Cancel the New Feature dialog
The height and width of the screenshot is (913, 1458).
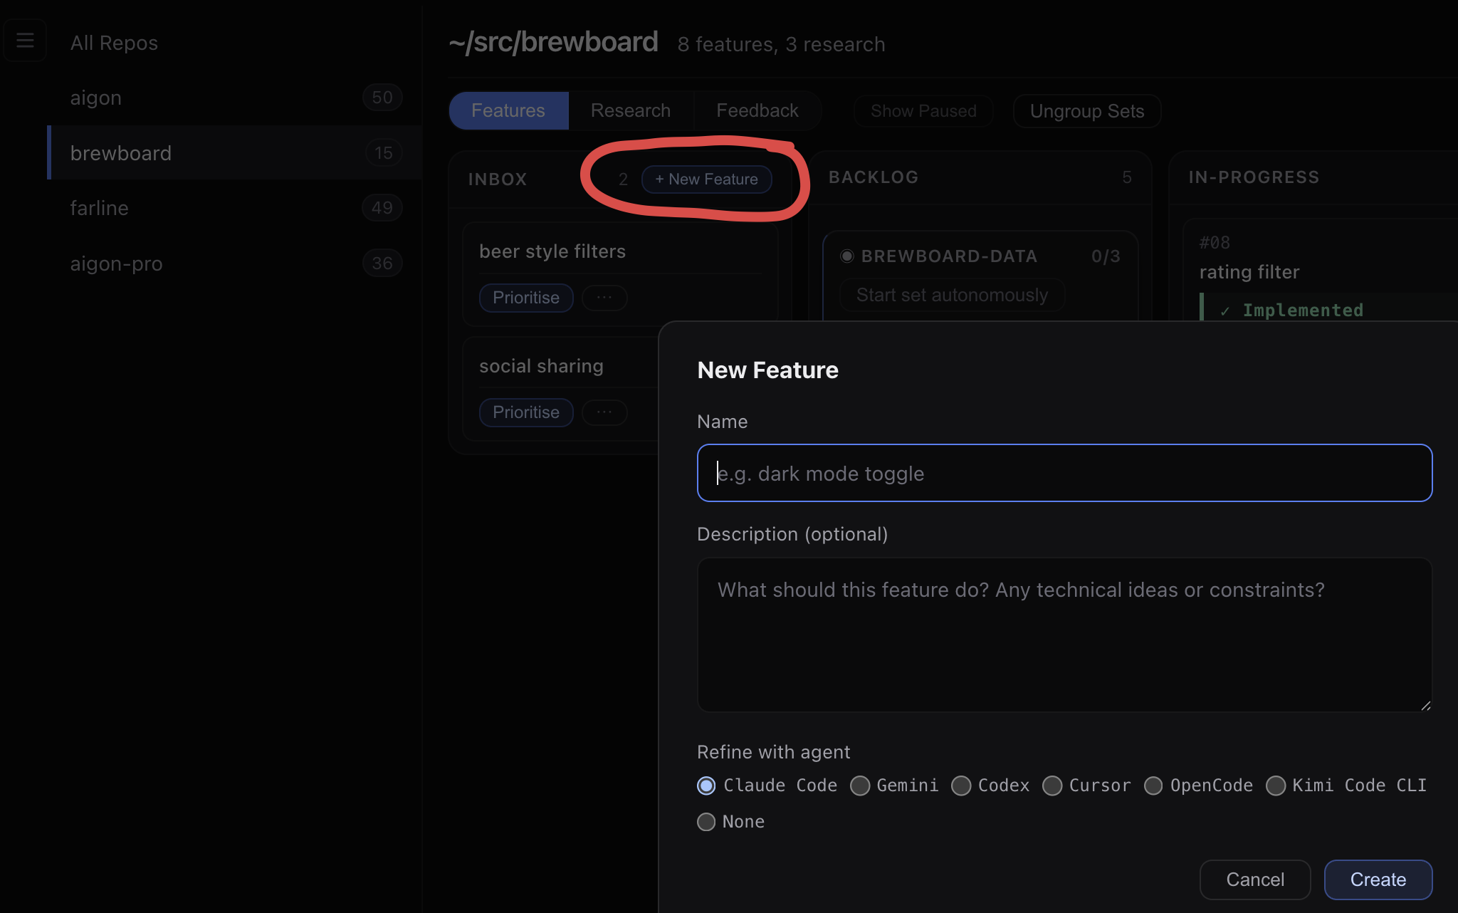[x=1255, y=880]
